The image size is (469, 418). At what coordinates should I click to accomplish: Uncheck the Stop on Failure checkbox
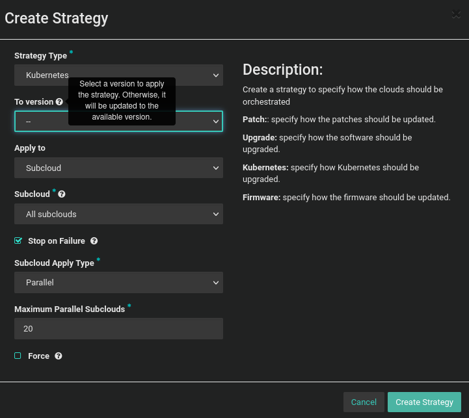point(18,241)
